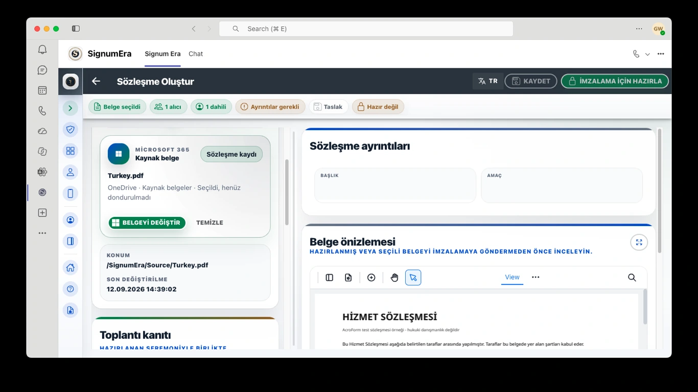Add apps with the plus rail icon
Screen dimensions: 698x392
[42, 213]
